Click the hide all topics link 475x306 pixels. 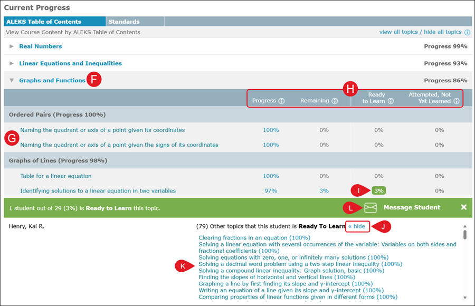pyautogui.click(x=442, y=32)
